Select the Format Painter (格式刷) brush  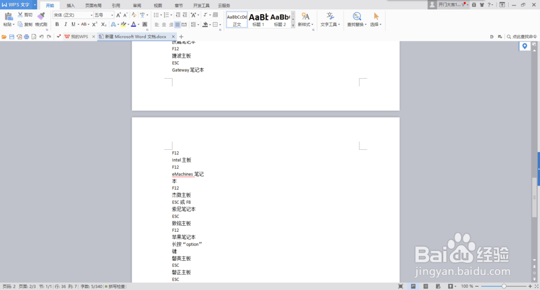[41, 19]
